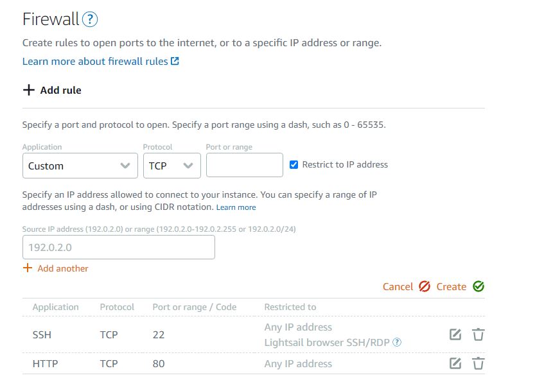The height and width of the screenshot is (389, 544).
Task: Click the plus icon beside Add rule
Action: (x=28, y=91)
